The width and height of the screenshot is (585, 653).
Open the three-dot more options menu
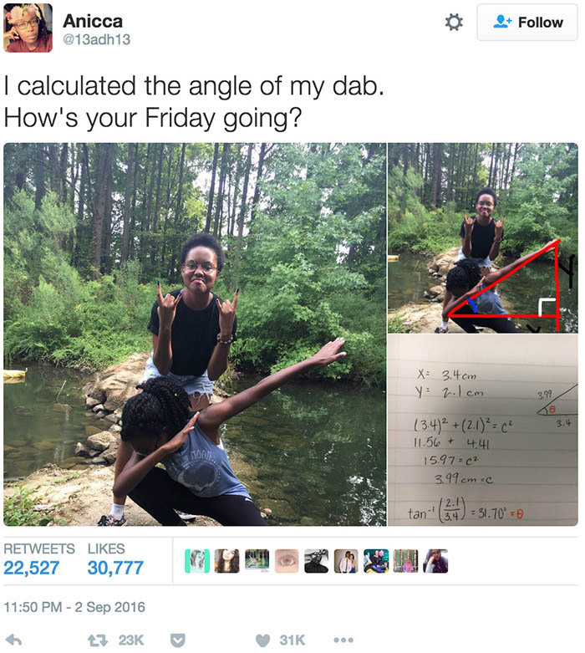coord(343,640)
